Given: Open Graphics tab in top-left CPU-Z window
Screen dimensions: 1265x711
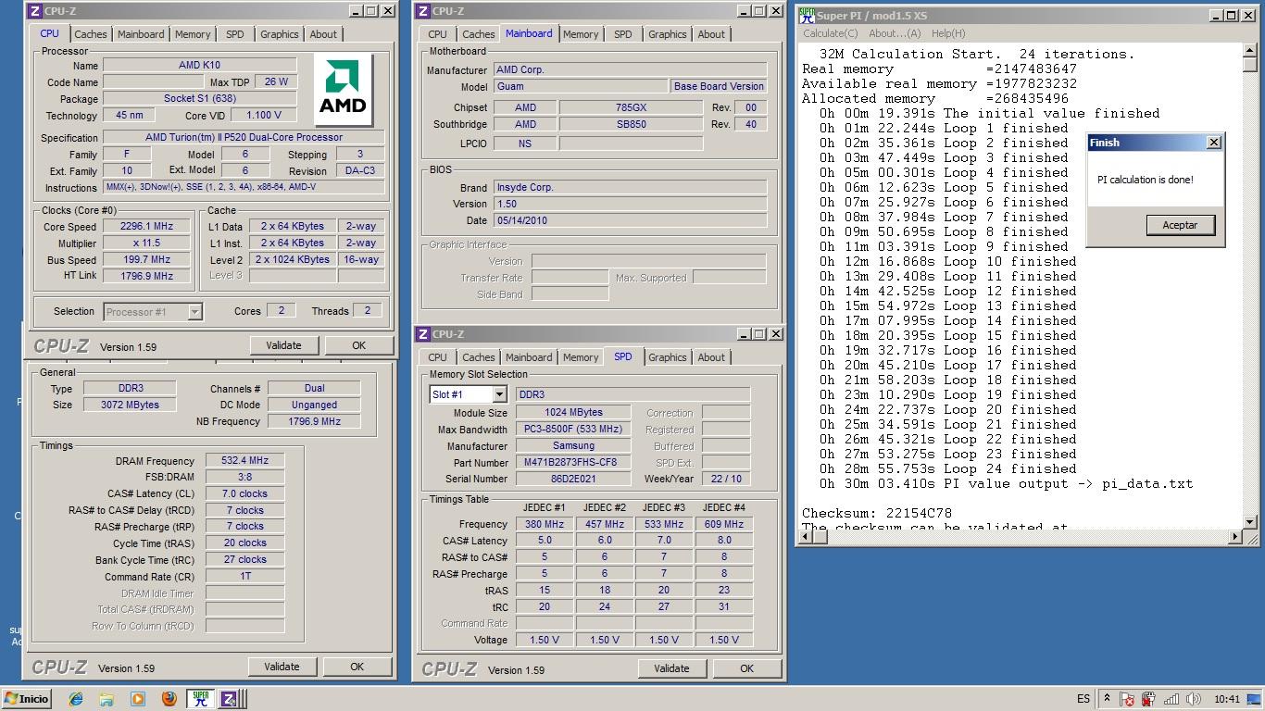Looking at the screenshot, I should [x=279, y=34].
